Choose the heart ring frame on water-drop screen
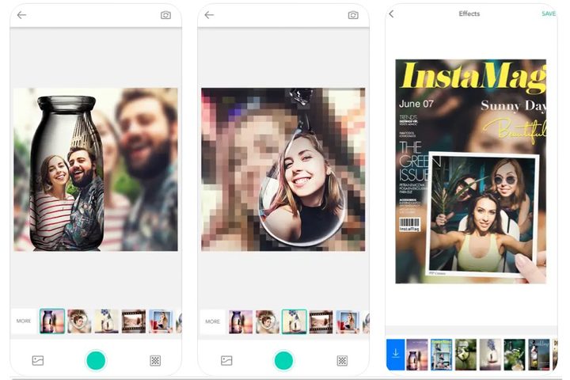 (268, 322)
